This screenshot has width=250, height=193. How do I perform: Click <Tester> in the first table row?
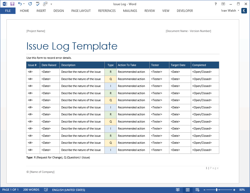click(x=157, y=72)
